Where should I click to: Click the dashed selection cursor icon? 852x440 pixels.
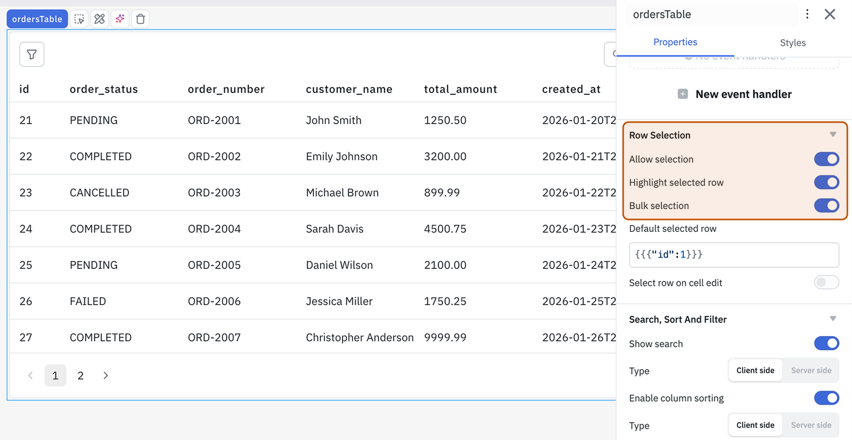point(79,19)
